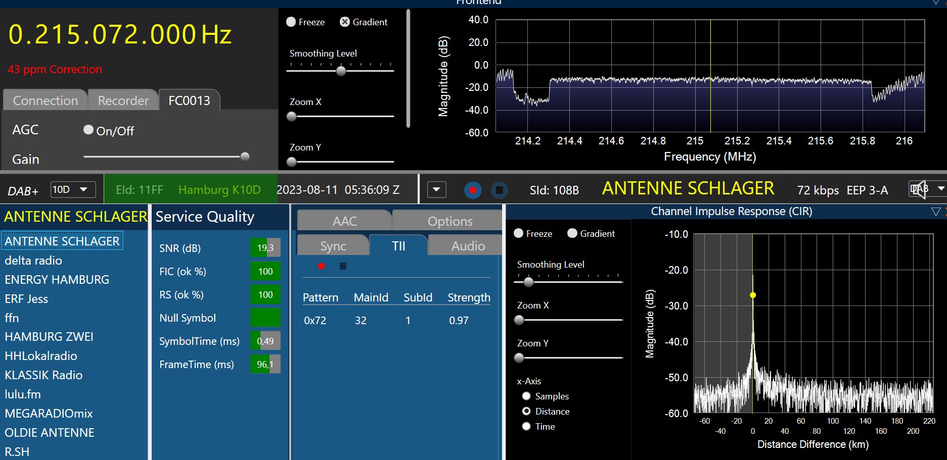The image size is (947, 460).
Task: Expand the dropdown next to the speaker icon
Action: coord(940,189)
